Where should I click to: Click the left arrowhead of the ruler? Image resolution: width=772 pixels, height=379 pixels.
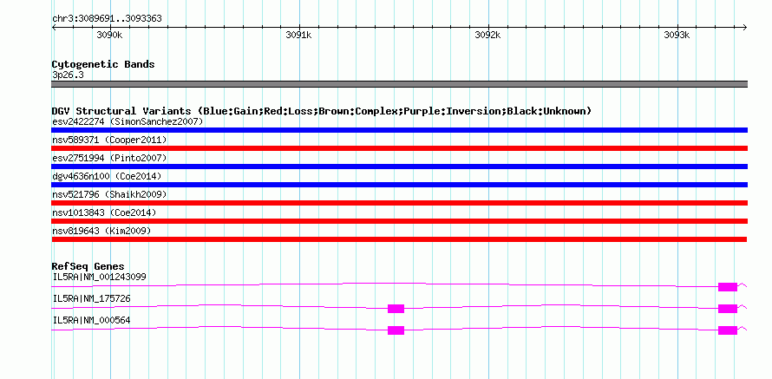(x=54, y=27)
